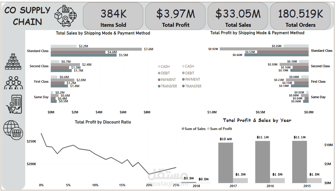Click the Same Day label in the sales chart

coord(41,97)
